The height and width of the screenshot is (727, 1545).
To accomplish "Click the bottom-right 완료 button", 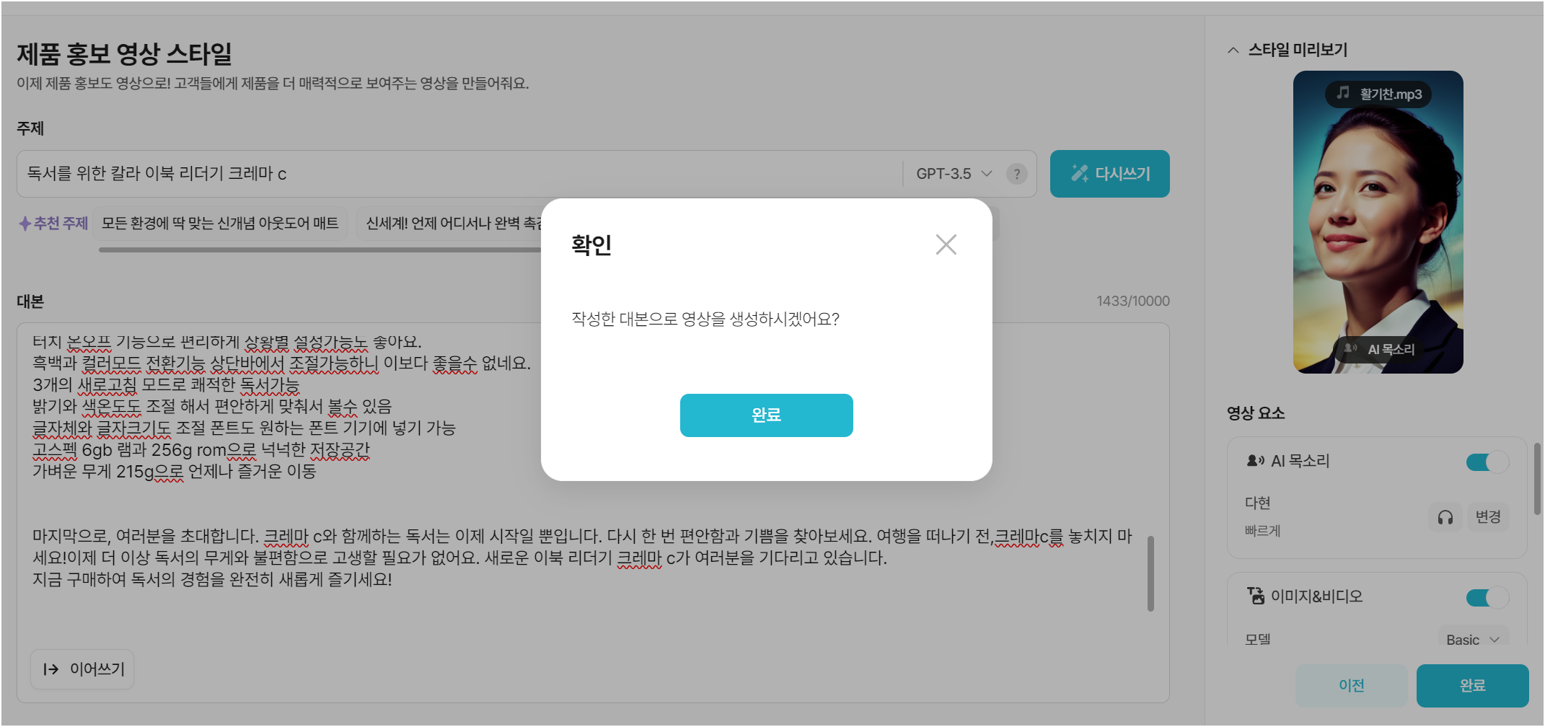I will click(x=1472, y=685).
